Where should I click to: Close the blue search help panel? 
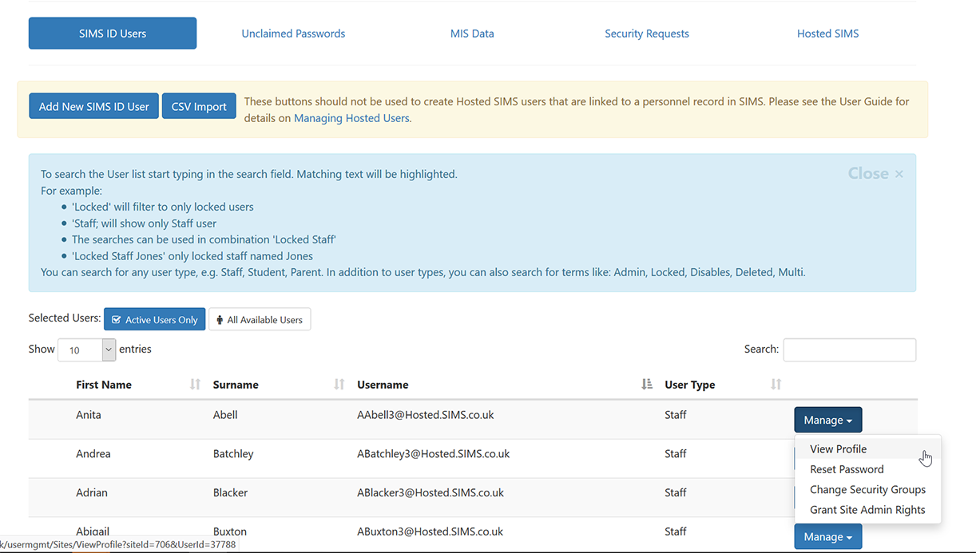point(875,174)
